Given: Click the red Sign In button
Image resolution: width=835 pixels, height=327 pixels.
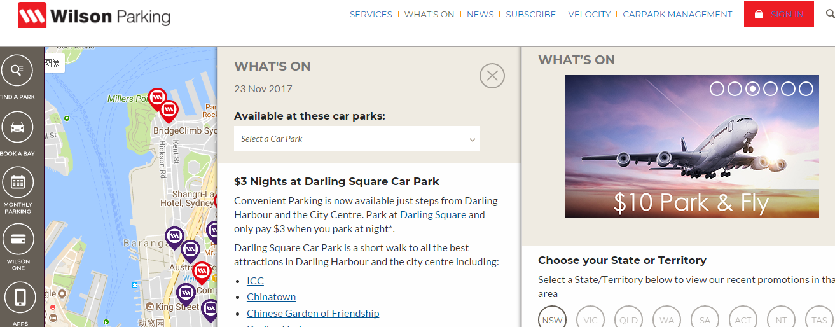Looking at the screenshot, I should tap(779, 14).
